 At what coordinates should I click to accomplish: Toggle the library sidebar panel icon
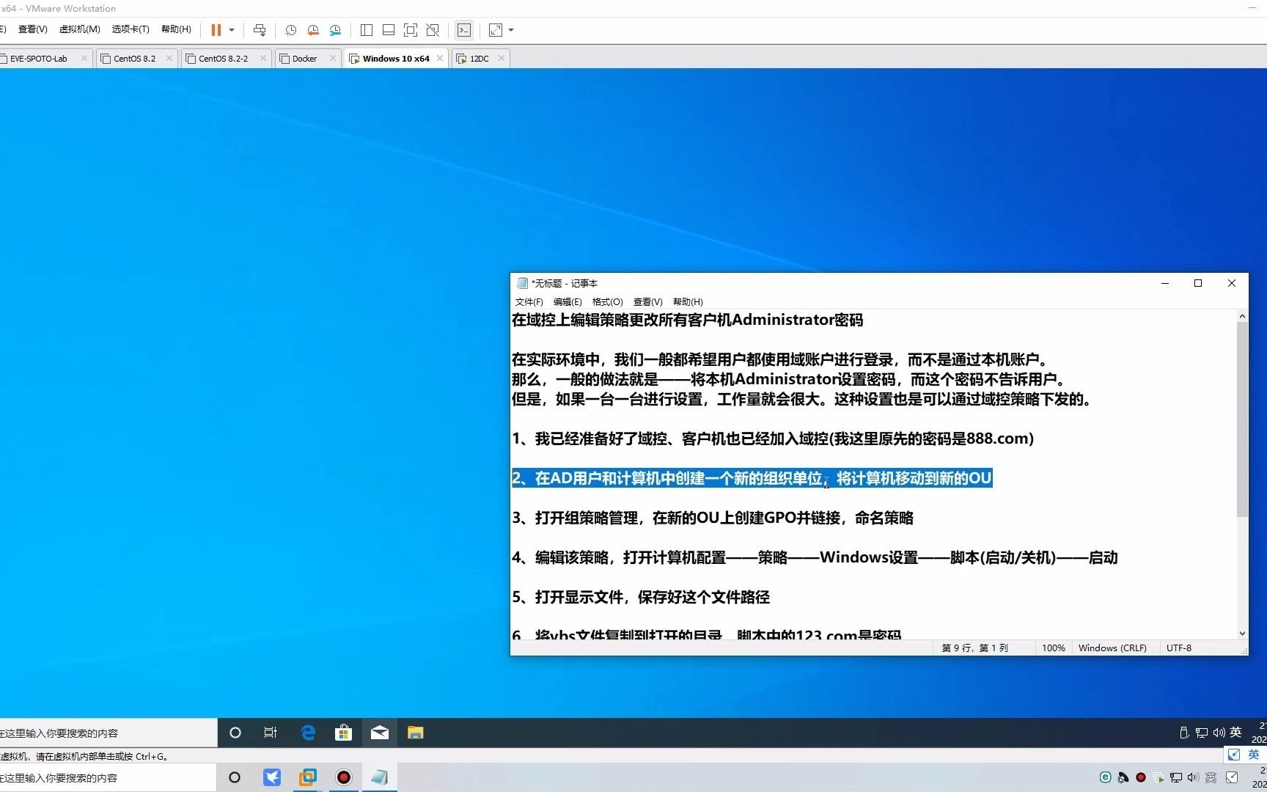367,30
